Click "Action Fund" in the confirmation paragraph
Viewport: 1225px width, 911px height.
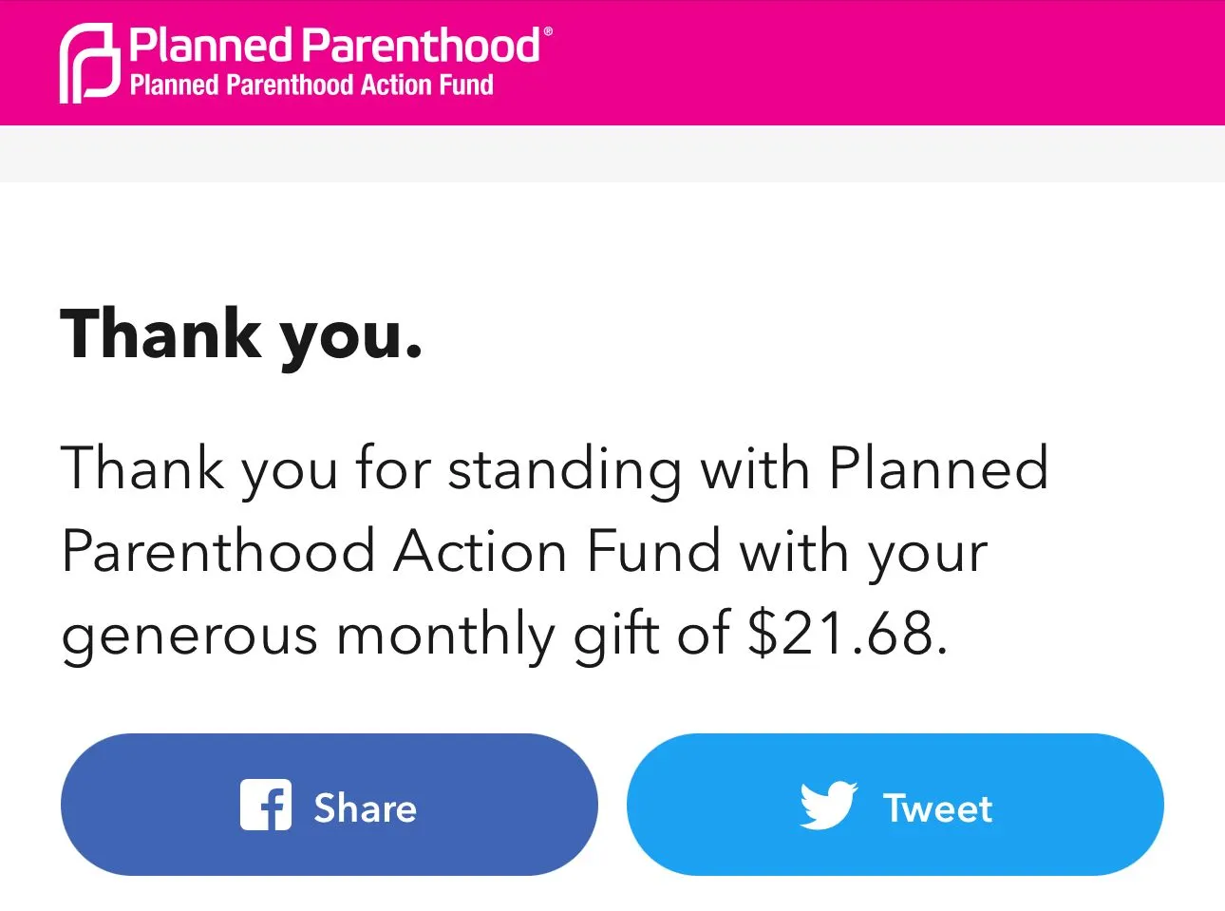557,551
